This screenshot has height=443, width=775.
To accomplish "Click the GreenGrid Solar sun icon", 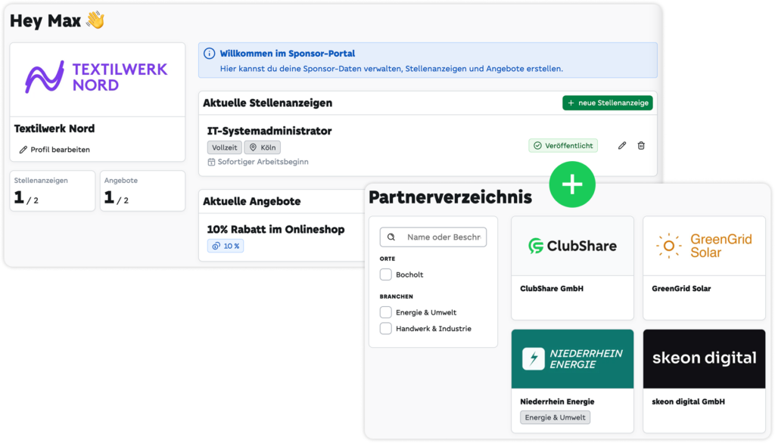I will (669, 246).
